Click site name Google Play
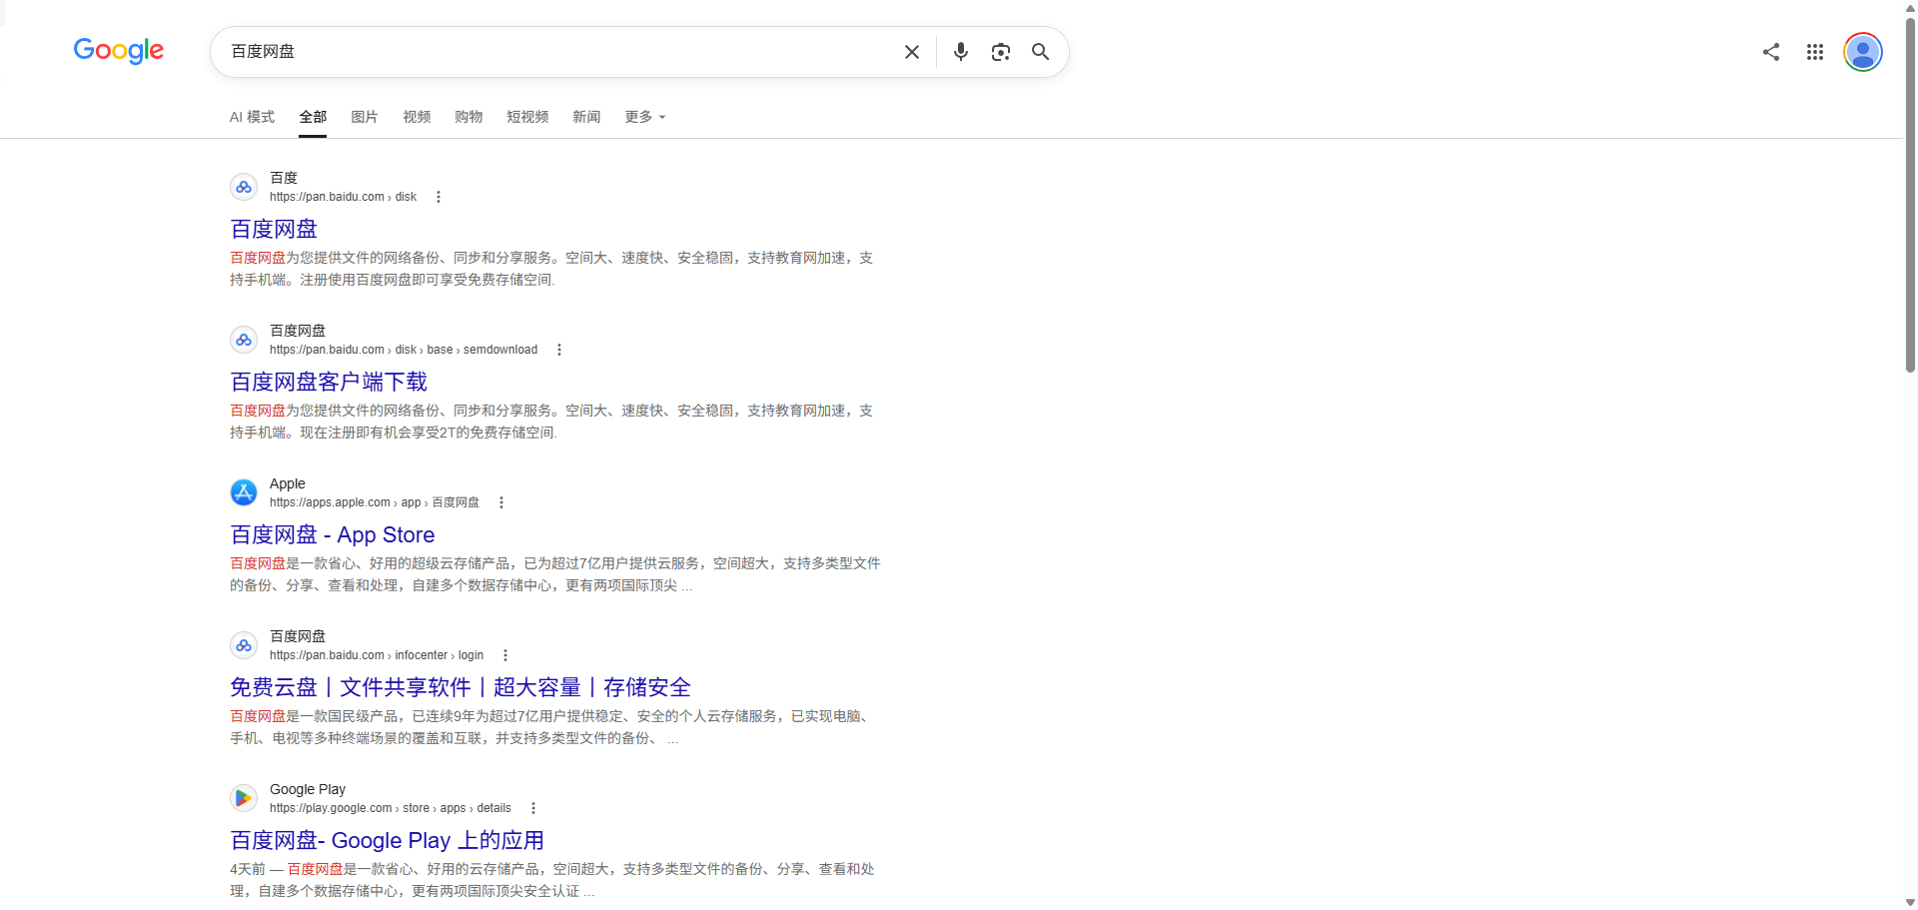Viewport: 1918px width, 910px height. (308, 789)
